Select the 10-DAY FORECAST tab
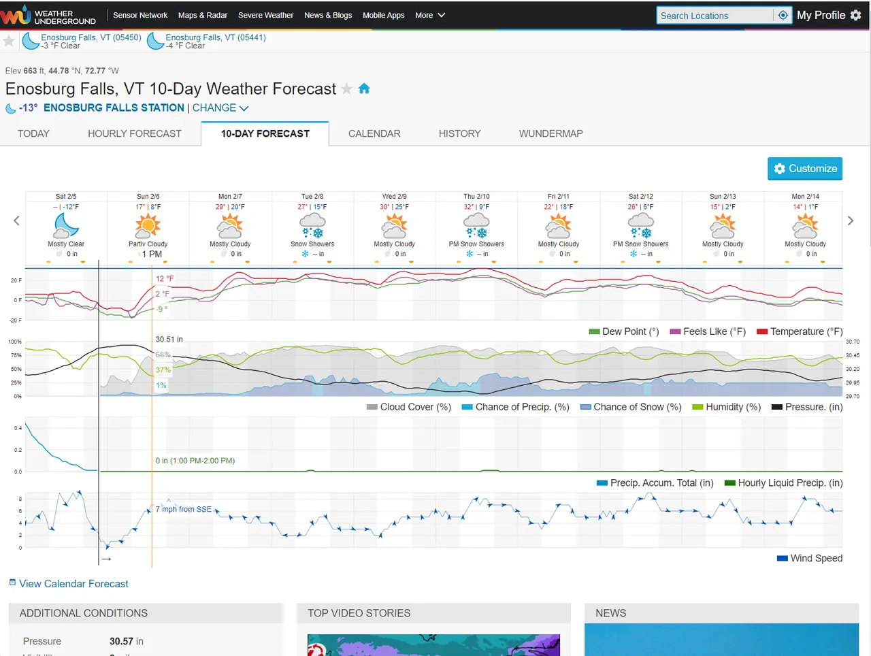Screen dimensions: 871x656 [x=265, y=133]
